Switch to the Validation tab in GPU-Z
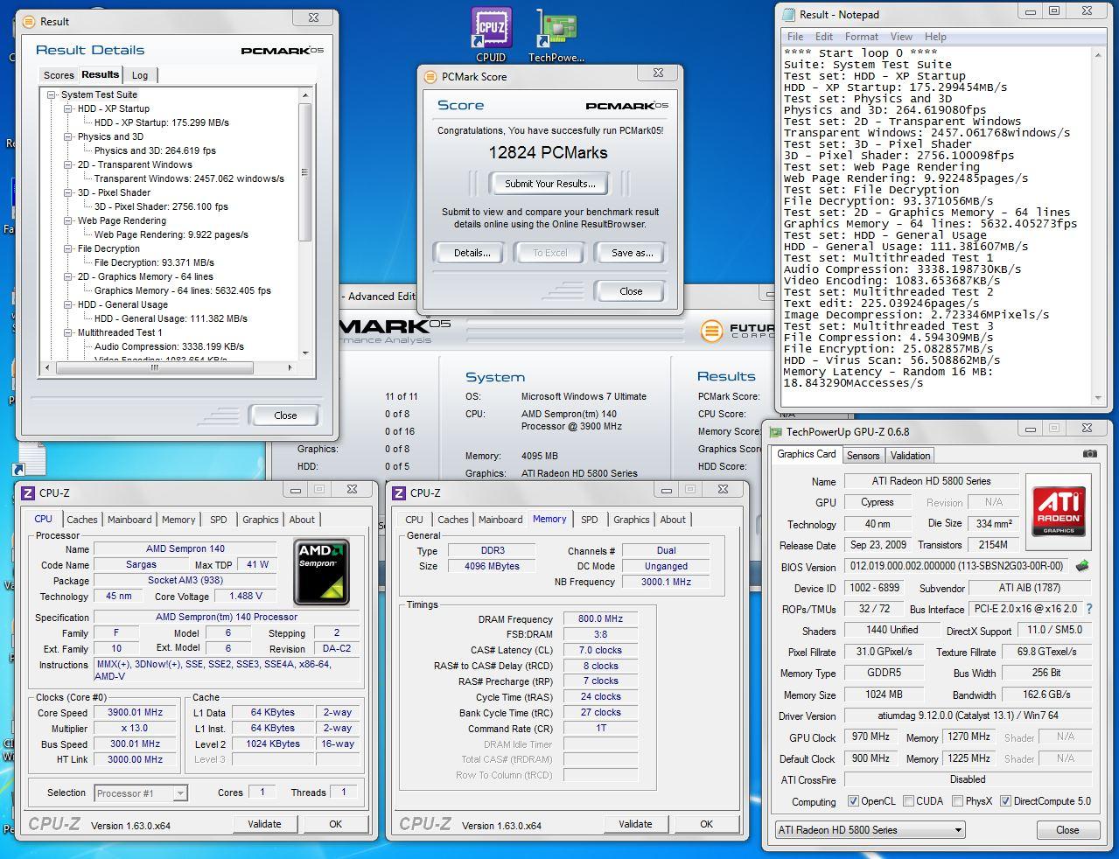 click(x=910, y=456)
